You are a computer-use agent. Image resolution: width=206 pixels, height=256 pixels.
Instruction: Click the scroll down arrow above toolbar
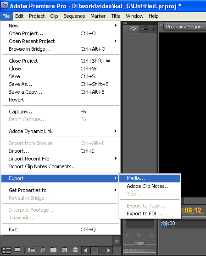(117, 242)
